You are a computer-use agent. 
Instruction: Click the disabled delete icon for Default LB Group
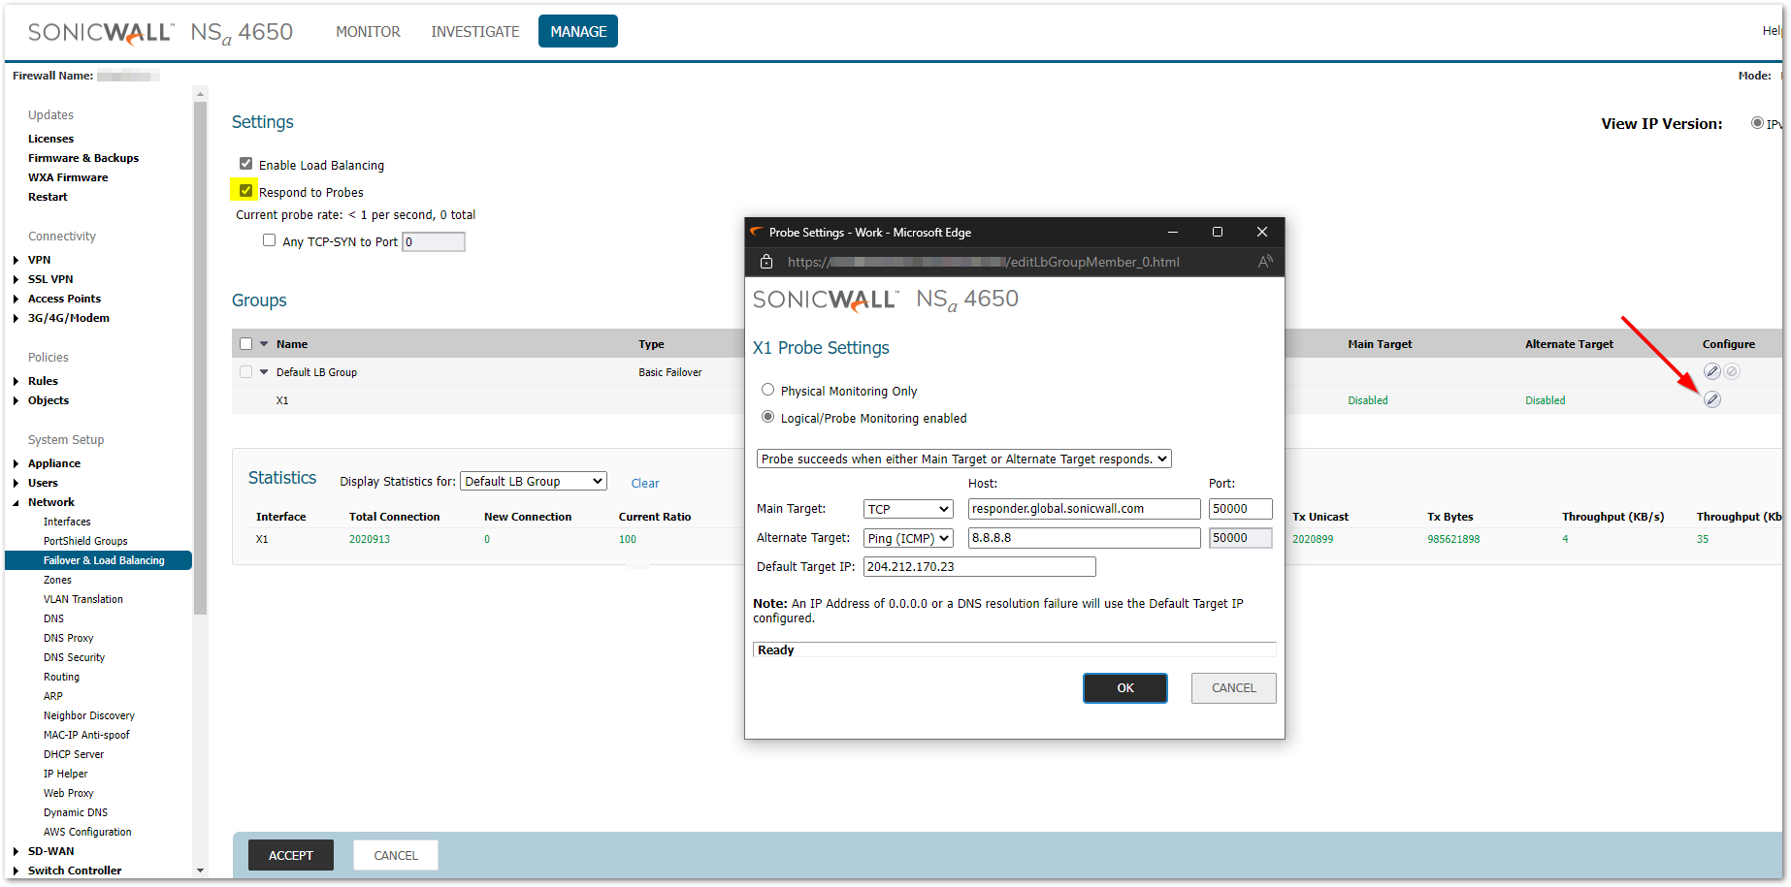[1732, 371]
